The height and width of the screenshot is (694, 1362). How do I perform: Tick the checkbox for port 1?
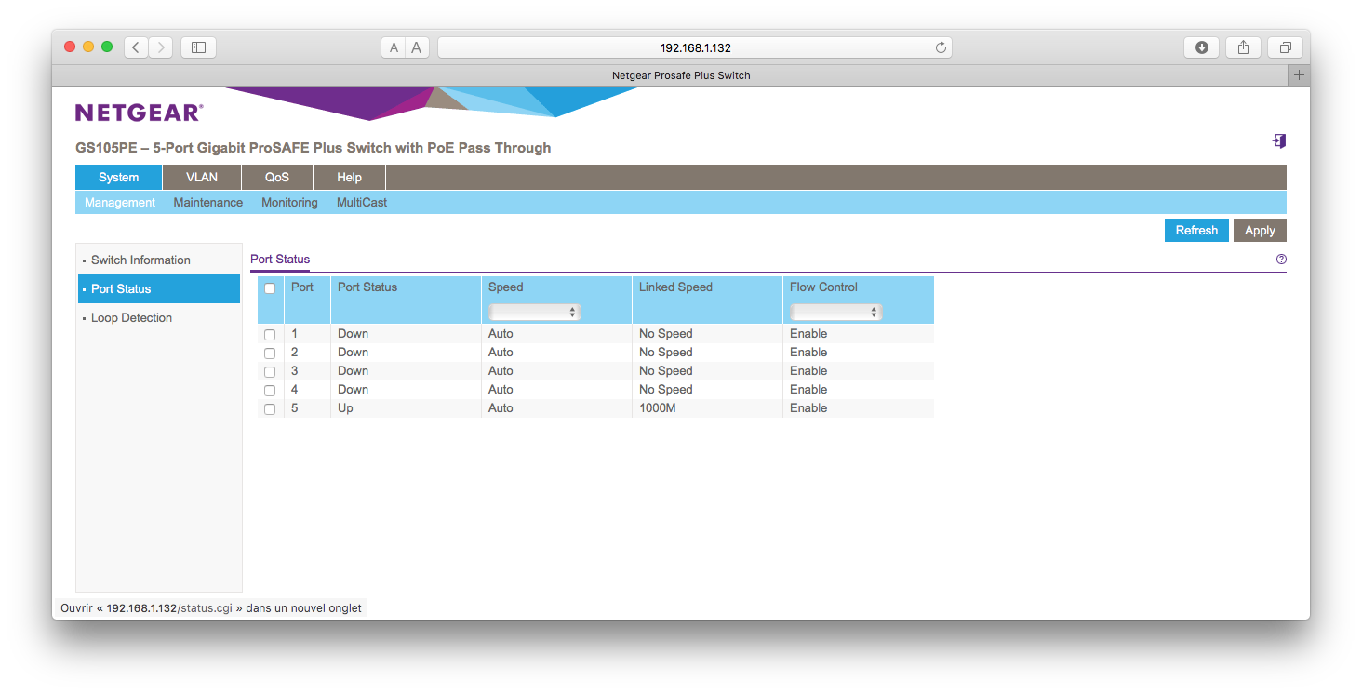tap(270, 335)
